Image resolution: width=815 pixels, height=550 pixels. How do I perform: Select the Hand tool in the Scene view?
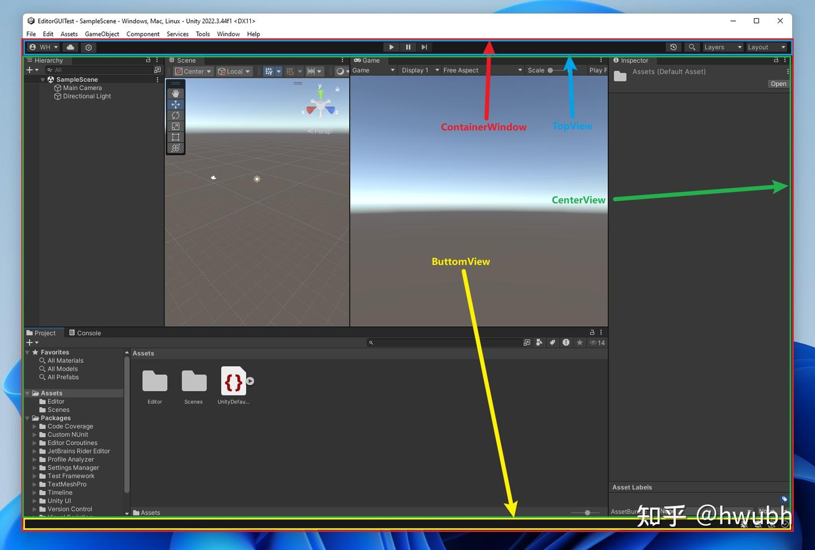[175, 93]
